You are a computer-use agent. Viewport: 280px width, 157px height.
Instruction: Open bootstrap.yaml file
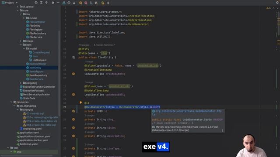(x=28, y=144)
